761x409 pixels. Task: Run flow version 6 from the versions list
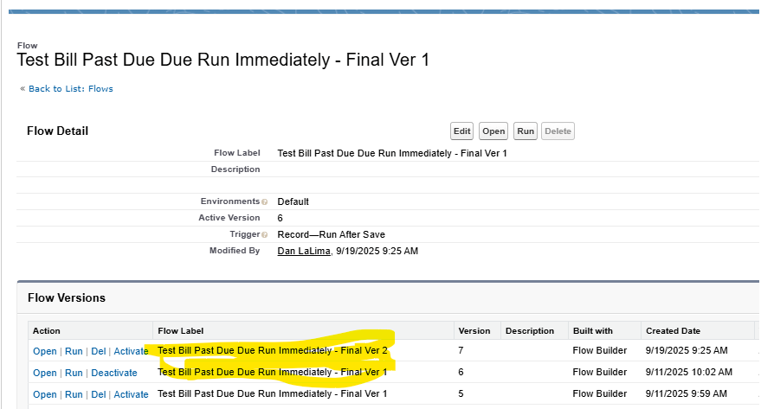coord(74,373)
